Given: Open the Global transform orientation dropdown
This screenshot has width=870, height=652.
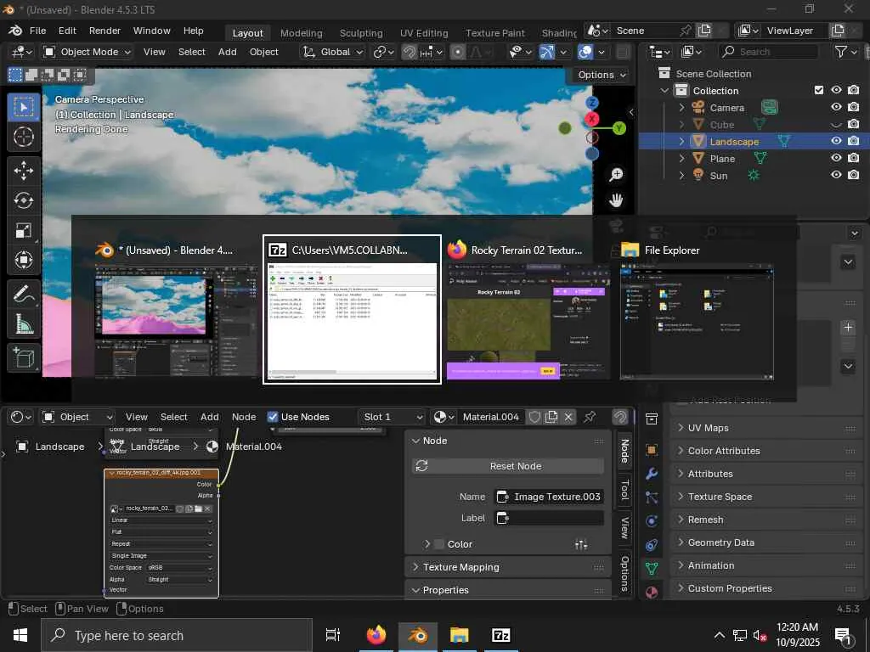Looking at the screenshot, I should [332, 52].
